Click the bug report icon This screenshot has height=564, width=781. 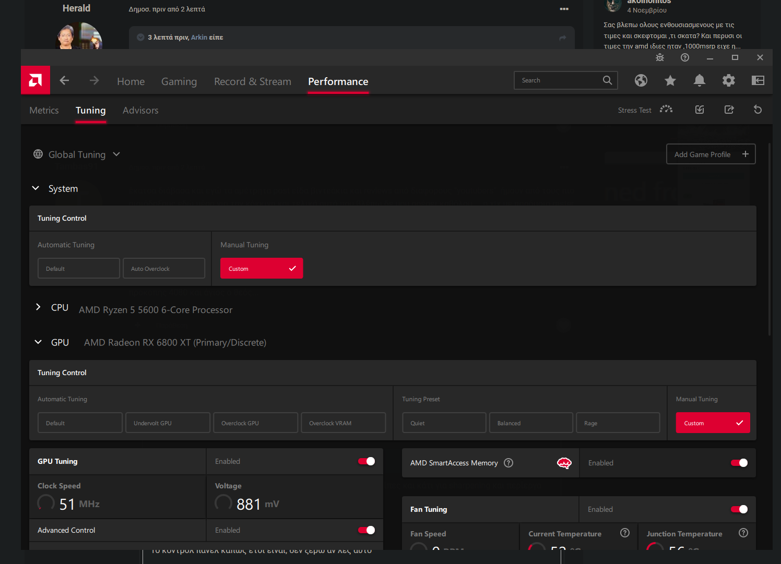660,57
